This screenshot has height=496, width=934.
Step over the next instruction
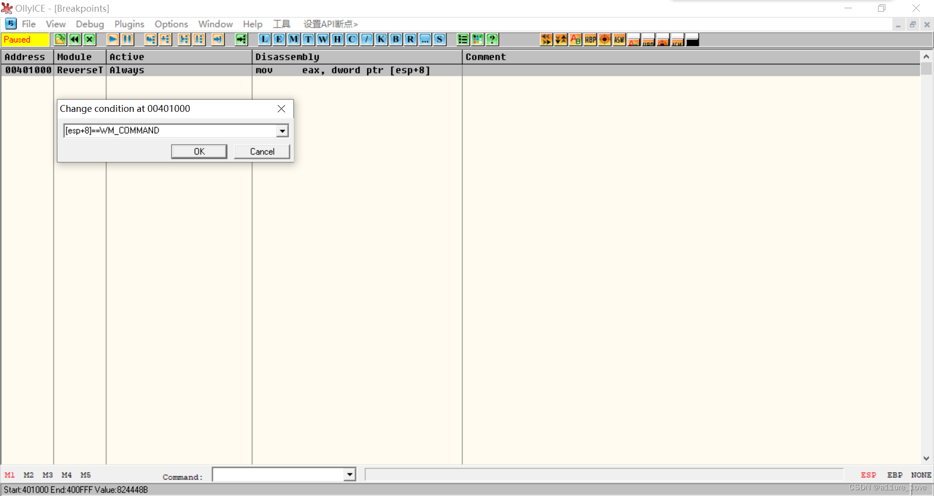tap(165, 39)
